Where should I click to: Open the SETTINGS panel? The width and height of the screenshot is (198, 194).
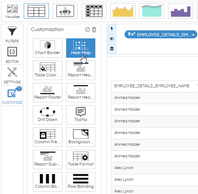[12, 75]
